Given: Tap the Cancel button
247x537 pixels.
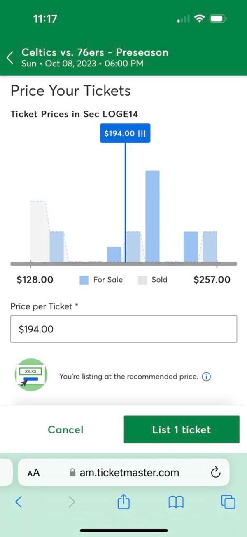Looking at the screenshot, I should 65,429.
